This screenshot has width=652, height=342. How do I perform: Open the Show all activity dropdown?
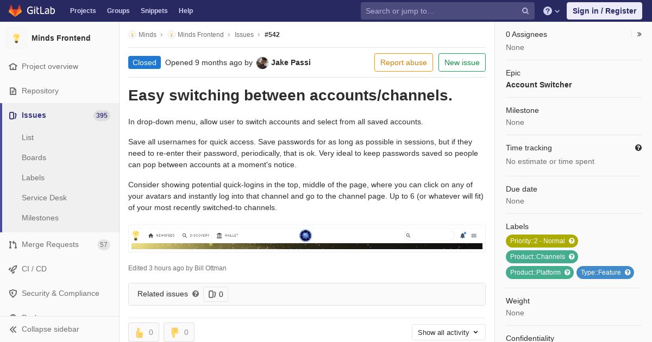click(449, 332)
